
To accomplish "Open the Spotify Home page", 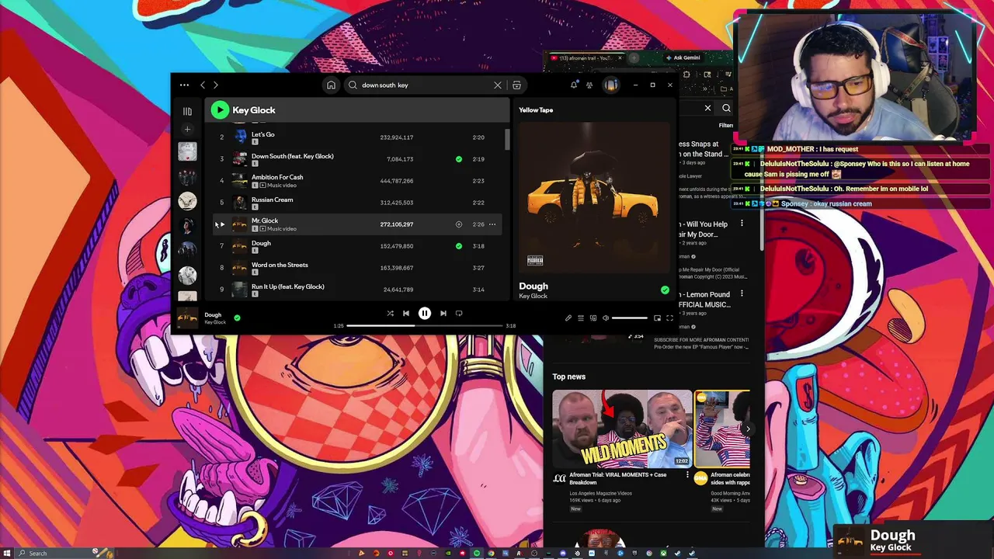I will 331,85.
